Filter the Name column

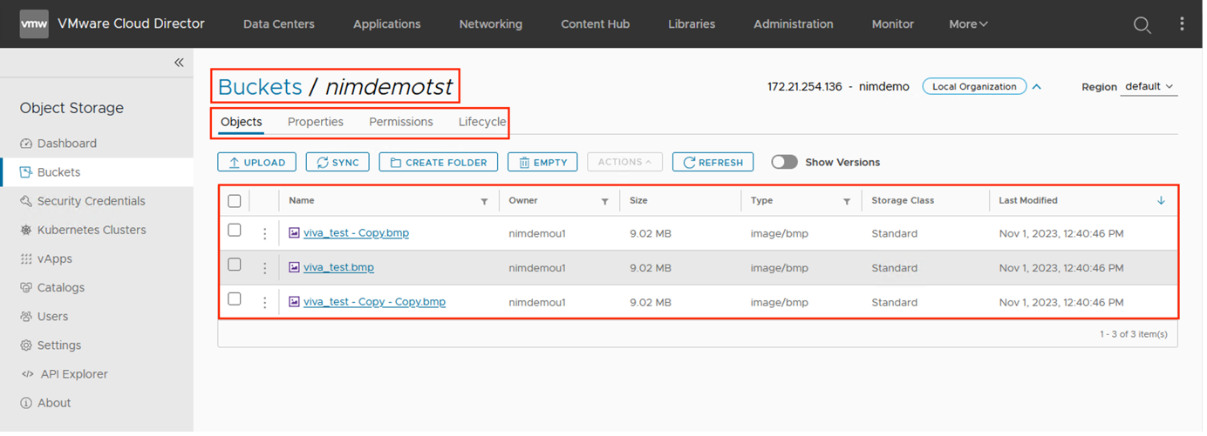point(485,201)
